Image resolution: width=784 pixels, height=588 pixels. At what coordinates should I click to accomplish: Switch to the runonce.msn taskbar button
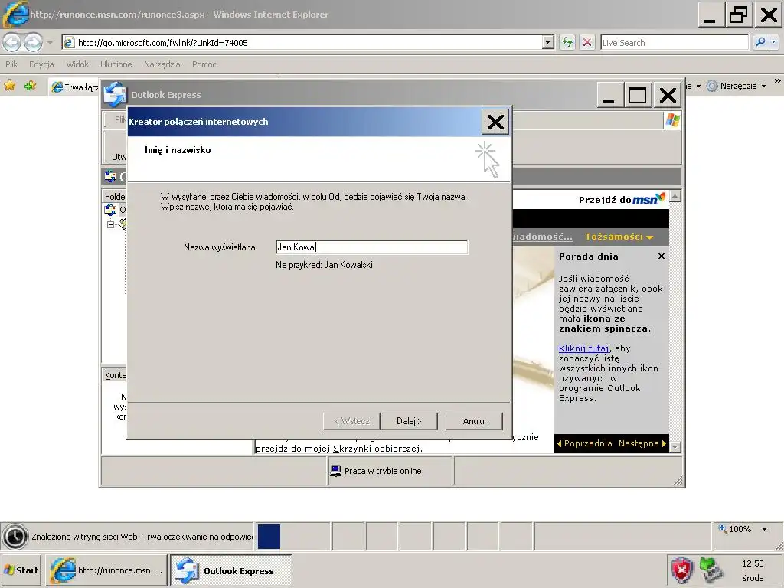pyautogui.click(x=106, y=570)
